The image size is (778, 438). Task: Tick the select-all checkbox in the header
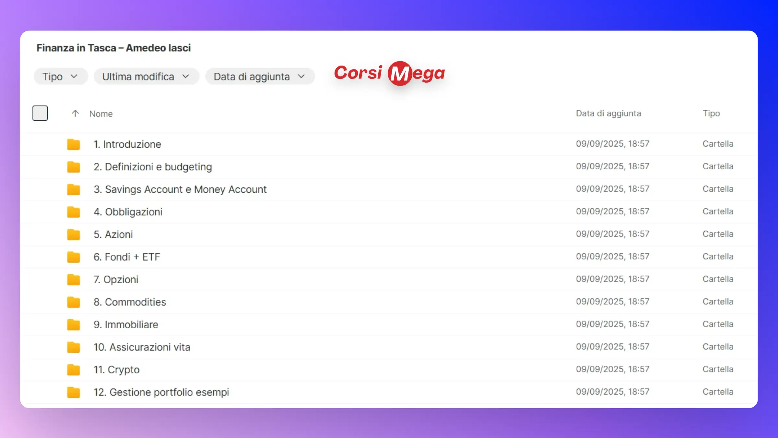click(40, 113)
